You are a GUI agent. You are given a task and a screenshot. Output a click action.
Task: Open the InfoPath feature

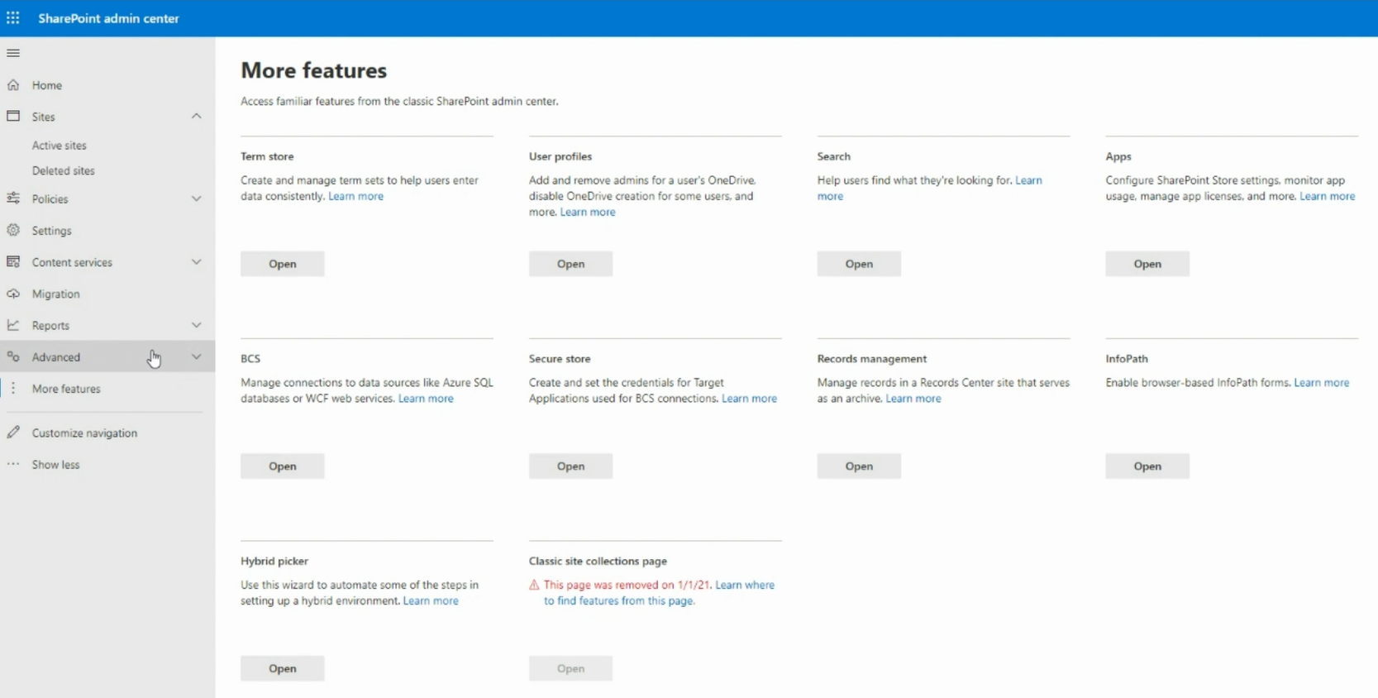click(x=1147, y=466)
